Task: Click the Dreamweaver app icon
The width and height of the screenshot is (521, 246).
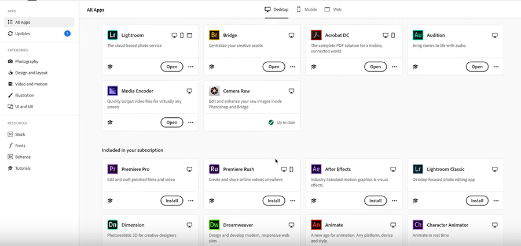Action: pyautogui.click(x=214, y=225)
